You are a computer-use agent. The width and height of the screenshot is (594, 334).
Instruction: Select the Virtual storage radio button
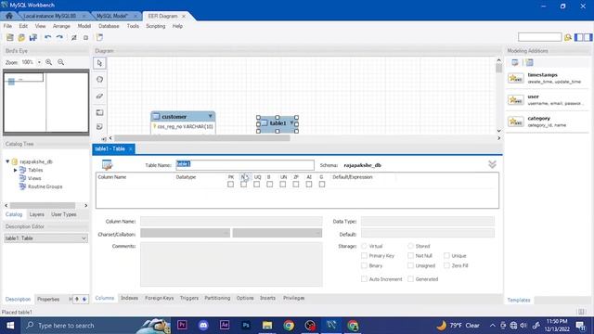pos(364,246)
